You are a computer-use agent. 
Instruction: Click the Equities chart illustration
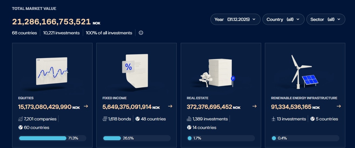[x=52, y=71]
